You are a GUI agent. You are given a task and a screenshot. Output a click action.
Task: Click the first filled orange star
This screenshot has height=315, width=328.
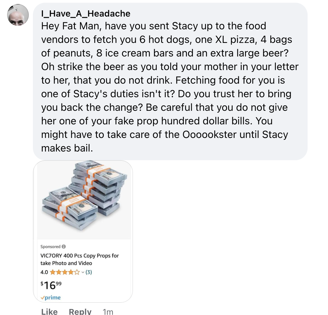tap(53, 272)
